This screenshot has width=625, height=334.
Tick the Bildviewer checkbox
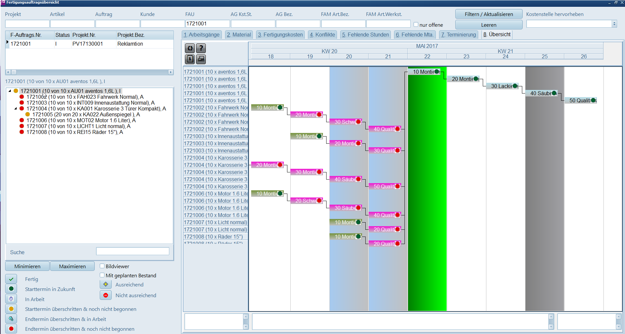(102, 266)
